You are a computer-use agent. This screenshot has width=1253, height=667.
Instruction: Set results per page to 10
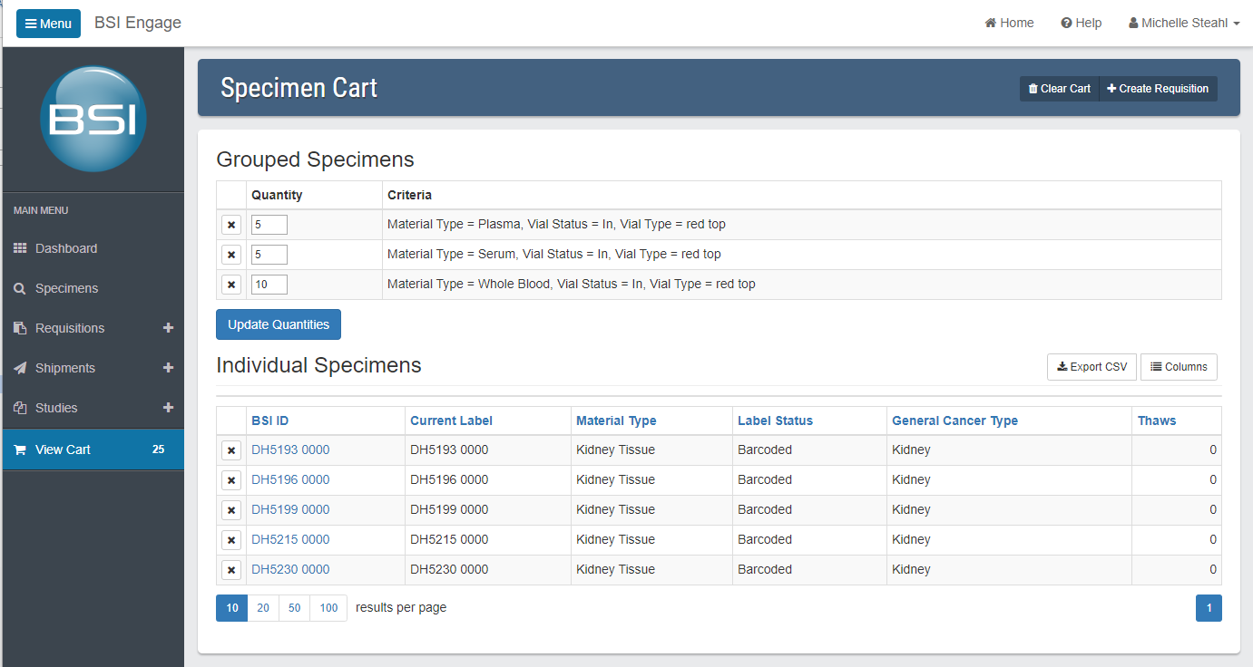coord(232,608)
